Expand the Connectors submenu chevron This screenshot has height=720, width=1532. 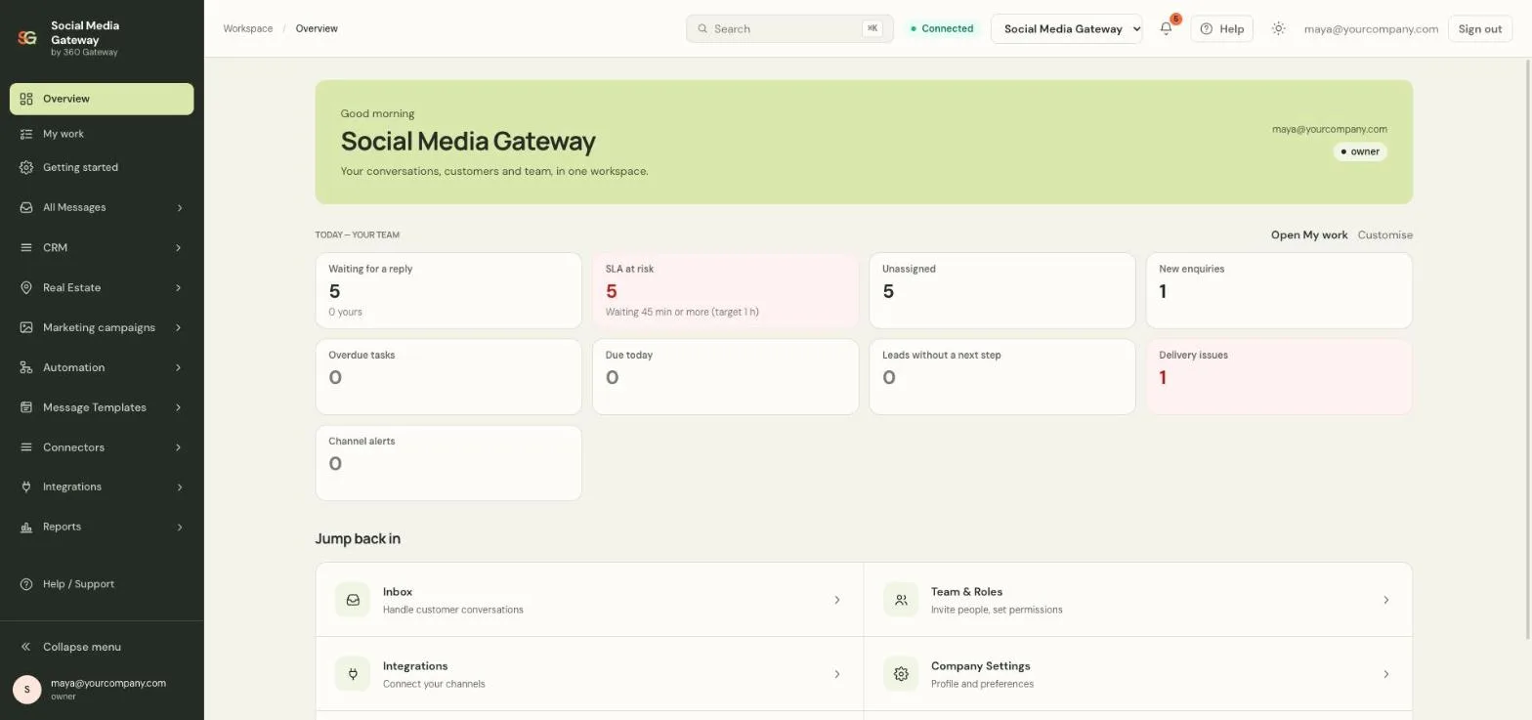pos(179,447)
